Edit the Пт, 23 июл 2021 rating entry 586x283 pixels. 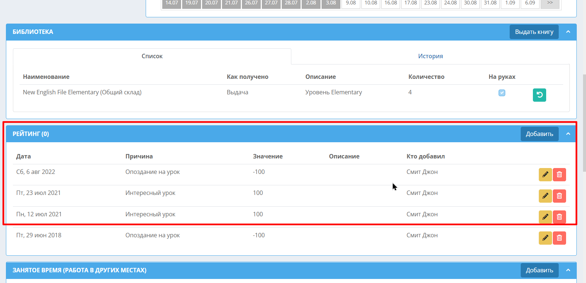pyautogui.click(x=545, y=196)
